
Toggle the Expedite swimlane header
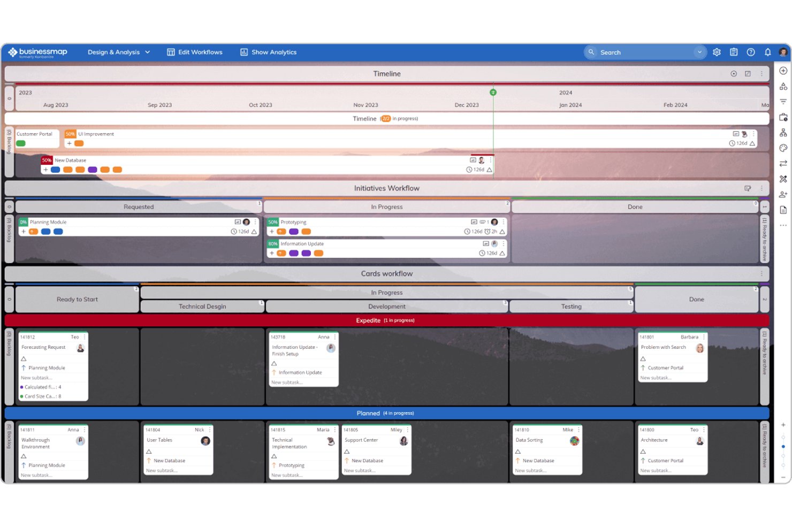387,320
